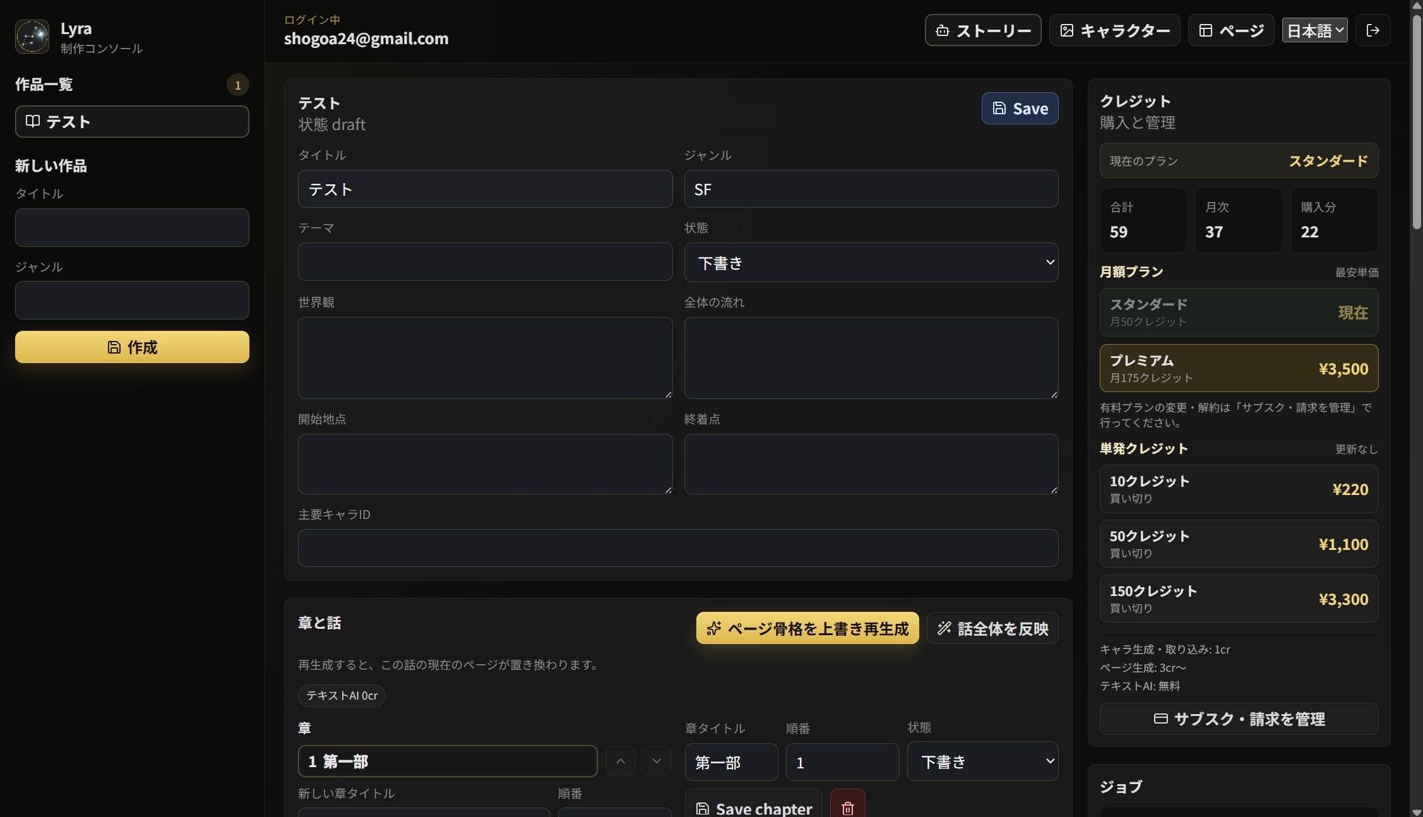
Task: Click the Save button for テスト
Action: pyautogui.click(x=1020, y=109)
